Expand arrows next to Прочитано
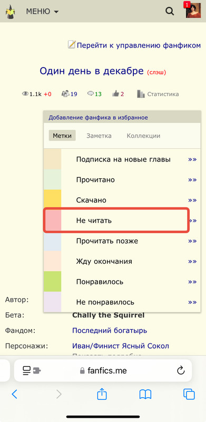Image resolution: width=206 pixels, height=422 pixels. pyautogui.click(x=192, y=180)
